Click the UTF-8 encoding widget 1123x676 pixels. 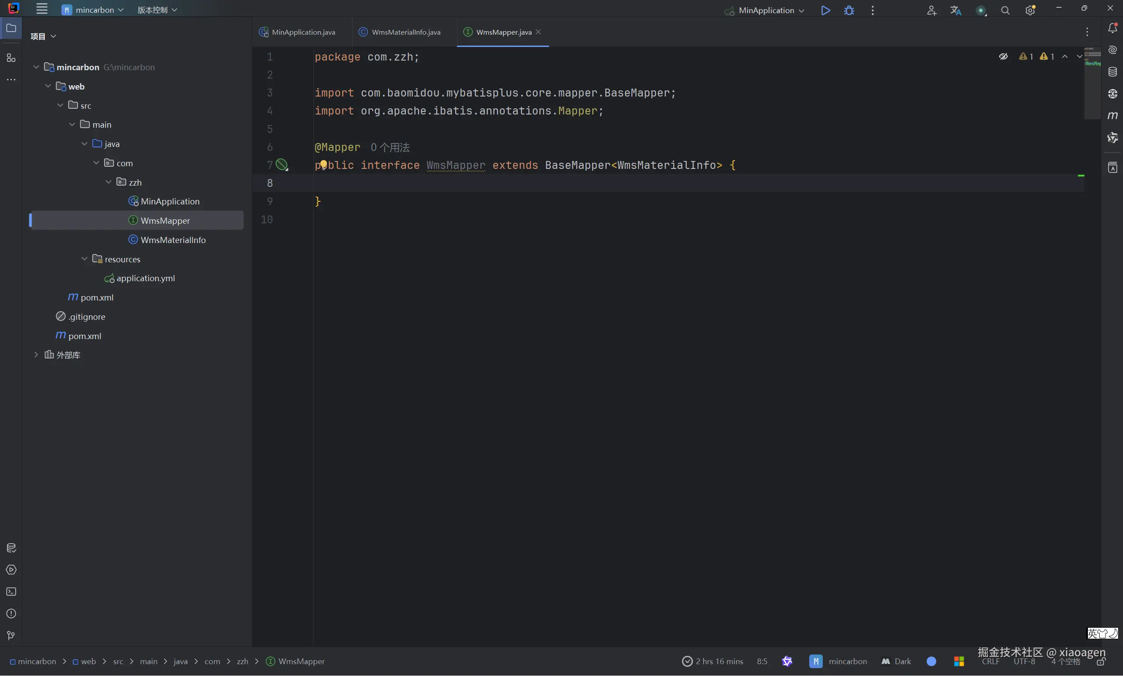click(x=1024, y=662)
